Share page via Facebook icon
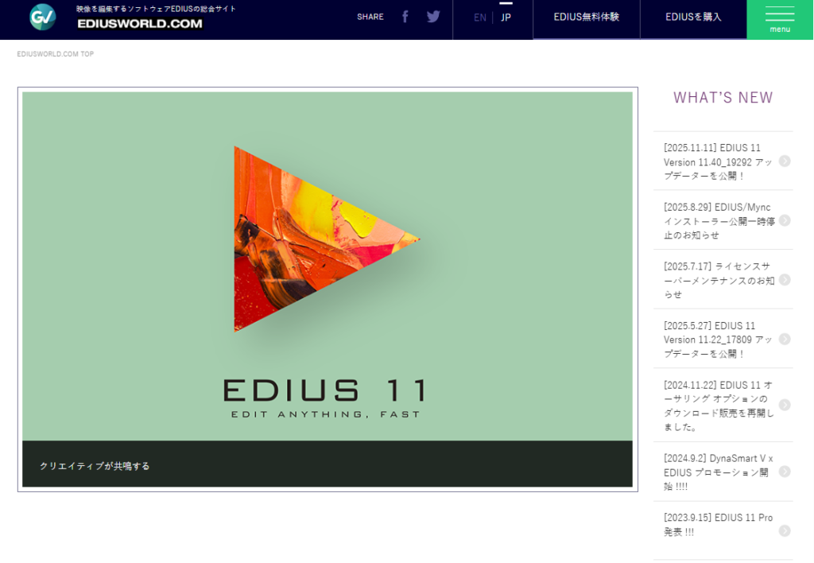 [x=405, y=17]
